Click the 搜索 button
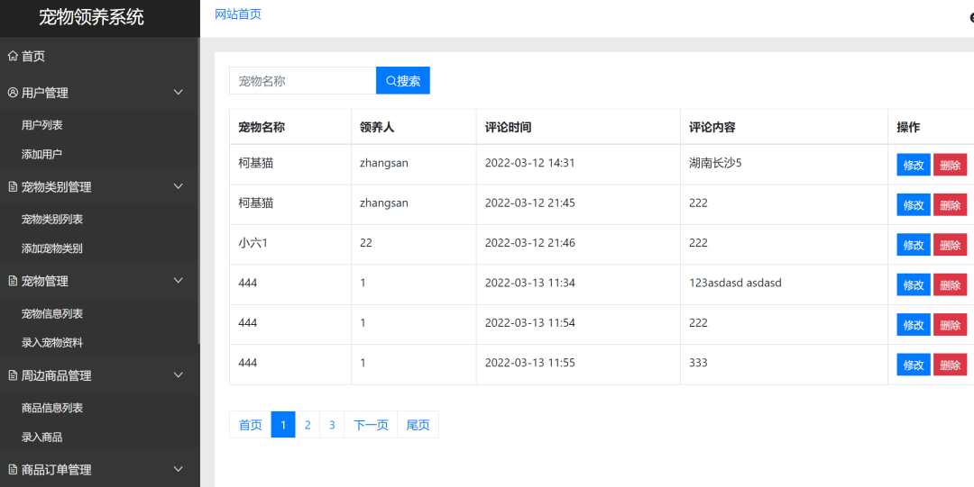The height and width of the screenshot is (487, 974). [x=403, y=81]
